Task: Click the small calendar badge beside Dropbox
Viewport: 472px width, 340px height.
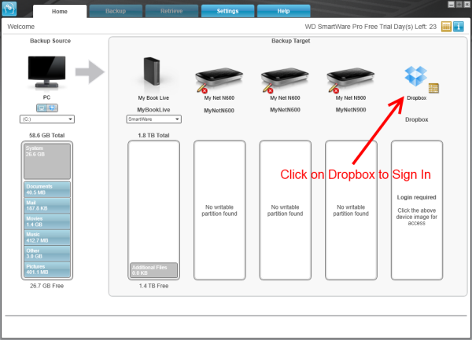Action: [x=433, y=88]
